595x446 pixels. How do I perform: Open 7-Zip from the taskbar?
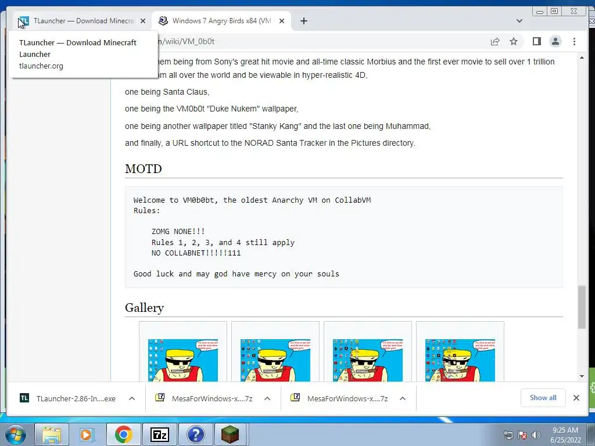point(159,434)
